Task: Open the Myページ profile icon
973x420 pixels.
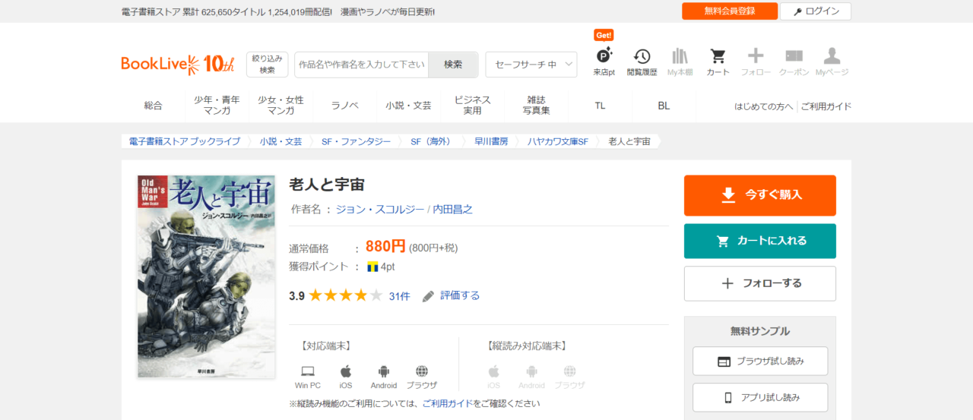Action: click(x=832, y=56)
